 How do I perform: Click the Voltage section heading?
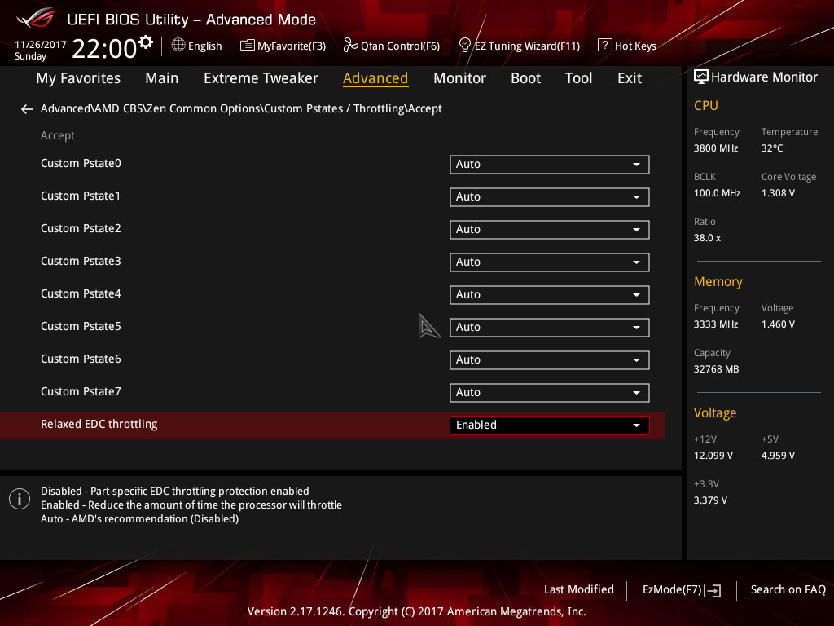[x=715, y=413]
